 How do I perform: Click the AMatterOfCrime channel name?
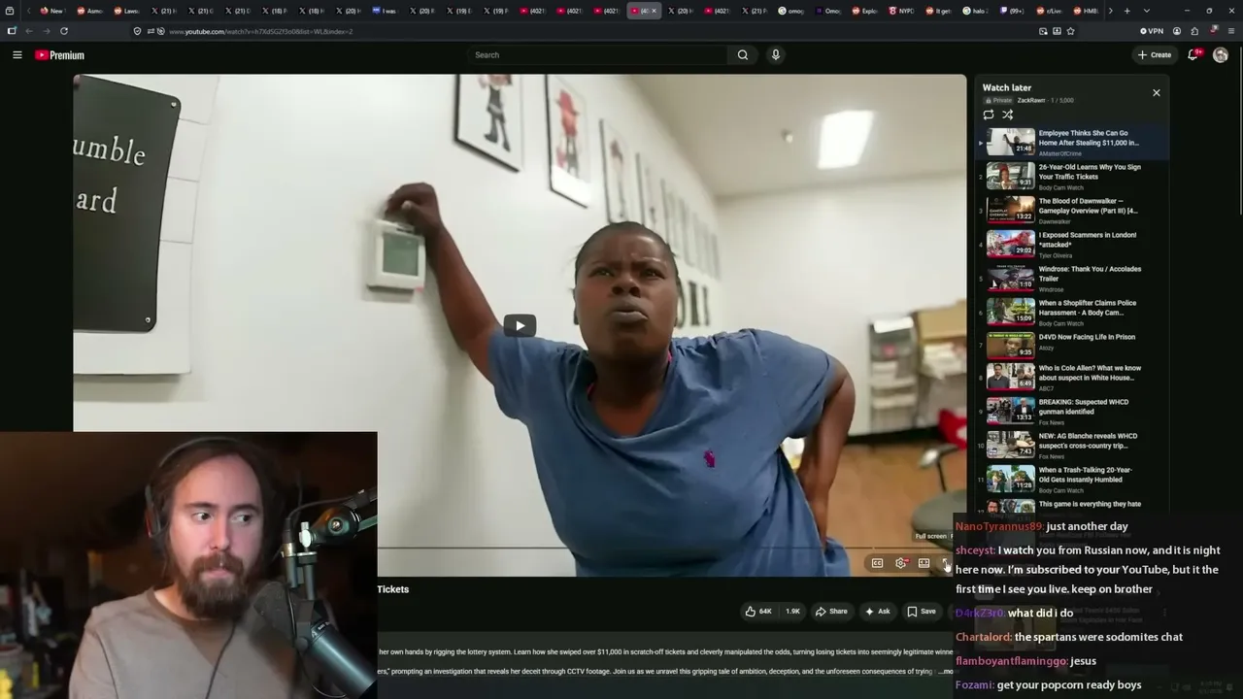tap(1059, 153)
